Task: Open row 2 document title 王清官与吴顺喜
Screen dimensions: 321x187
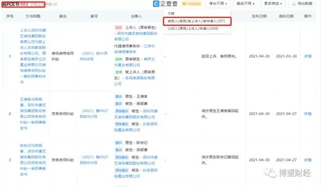Action: click(33, 113)
